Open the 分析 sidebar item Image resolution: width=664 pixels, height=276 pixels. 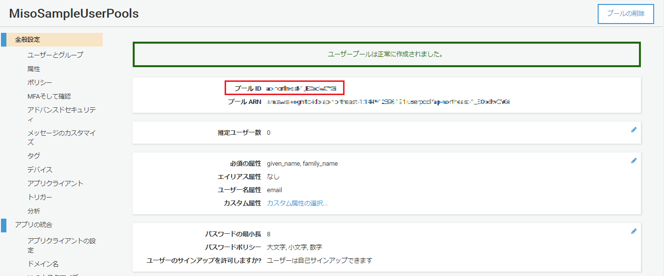click(34, 211)
